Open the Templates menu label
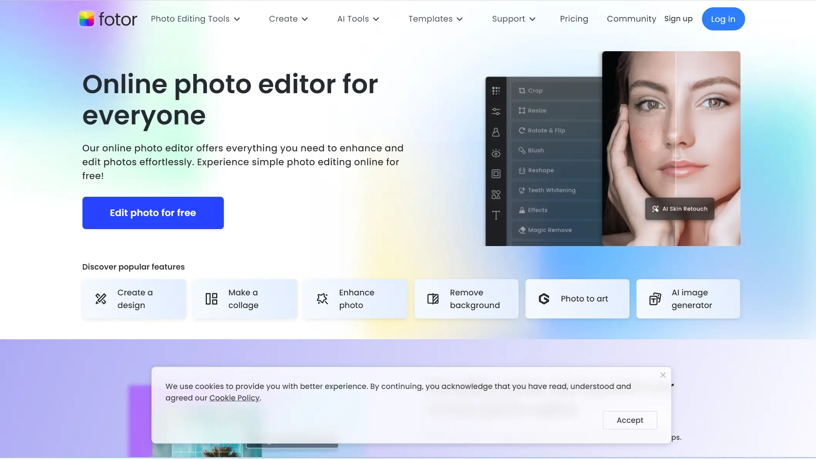The width and height of the screenshot is (816, 459). coord(430,19)
